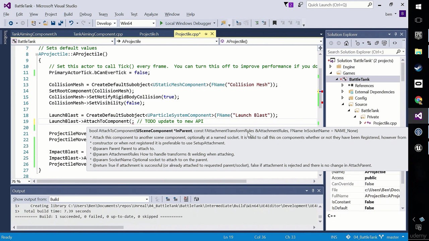The height and width of the screenshot is (241, 429).
Task: Save the current file with Save icon
Action: point(53,23)
